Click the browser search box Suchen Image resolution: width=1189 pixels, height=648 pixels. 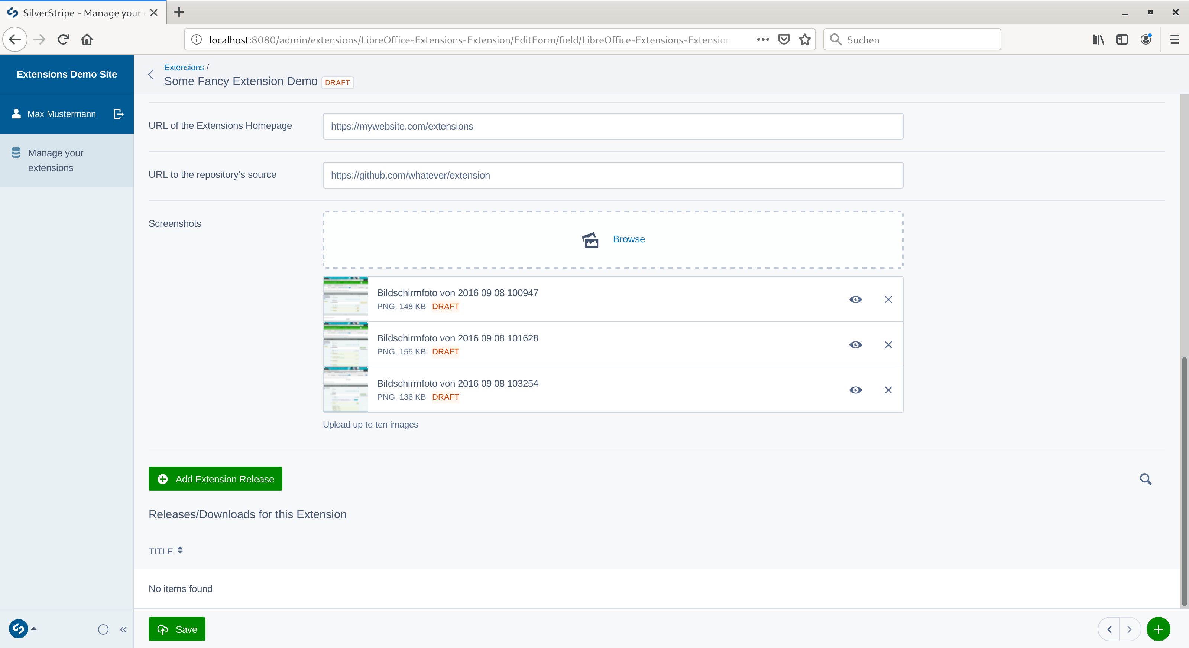pyautogui.click(x=912, y=40)
